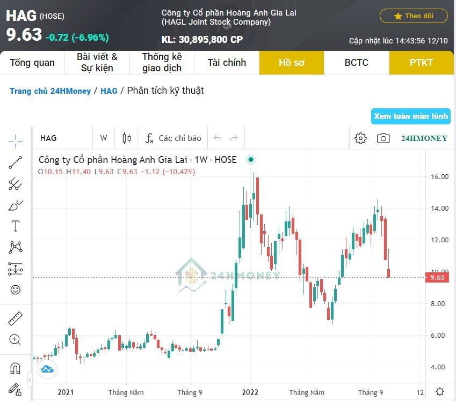The height and width of the screenshot is (401, 456).
Task: Select the brush drawing tool
Action: tap(16, 205)
